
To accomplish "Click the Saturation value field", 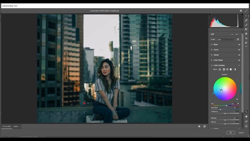I will [236, 108].
